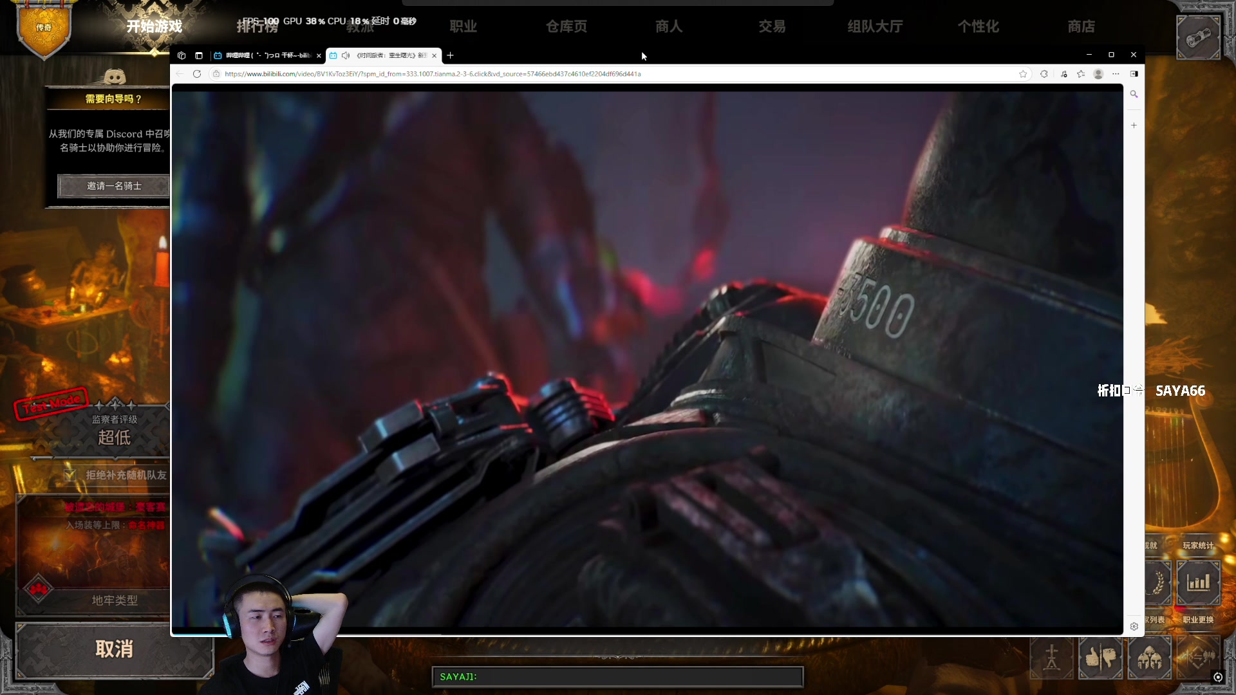Close the first bilibili tab

[319, 55]
